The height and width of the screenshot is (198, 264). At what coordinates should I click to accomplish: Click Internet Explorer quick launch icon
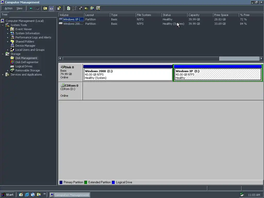27,195
